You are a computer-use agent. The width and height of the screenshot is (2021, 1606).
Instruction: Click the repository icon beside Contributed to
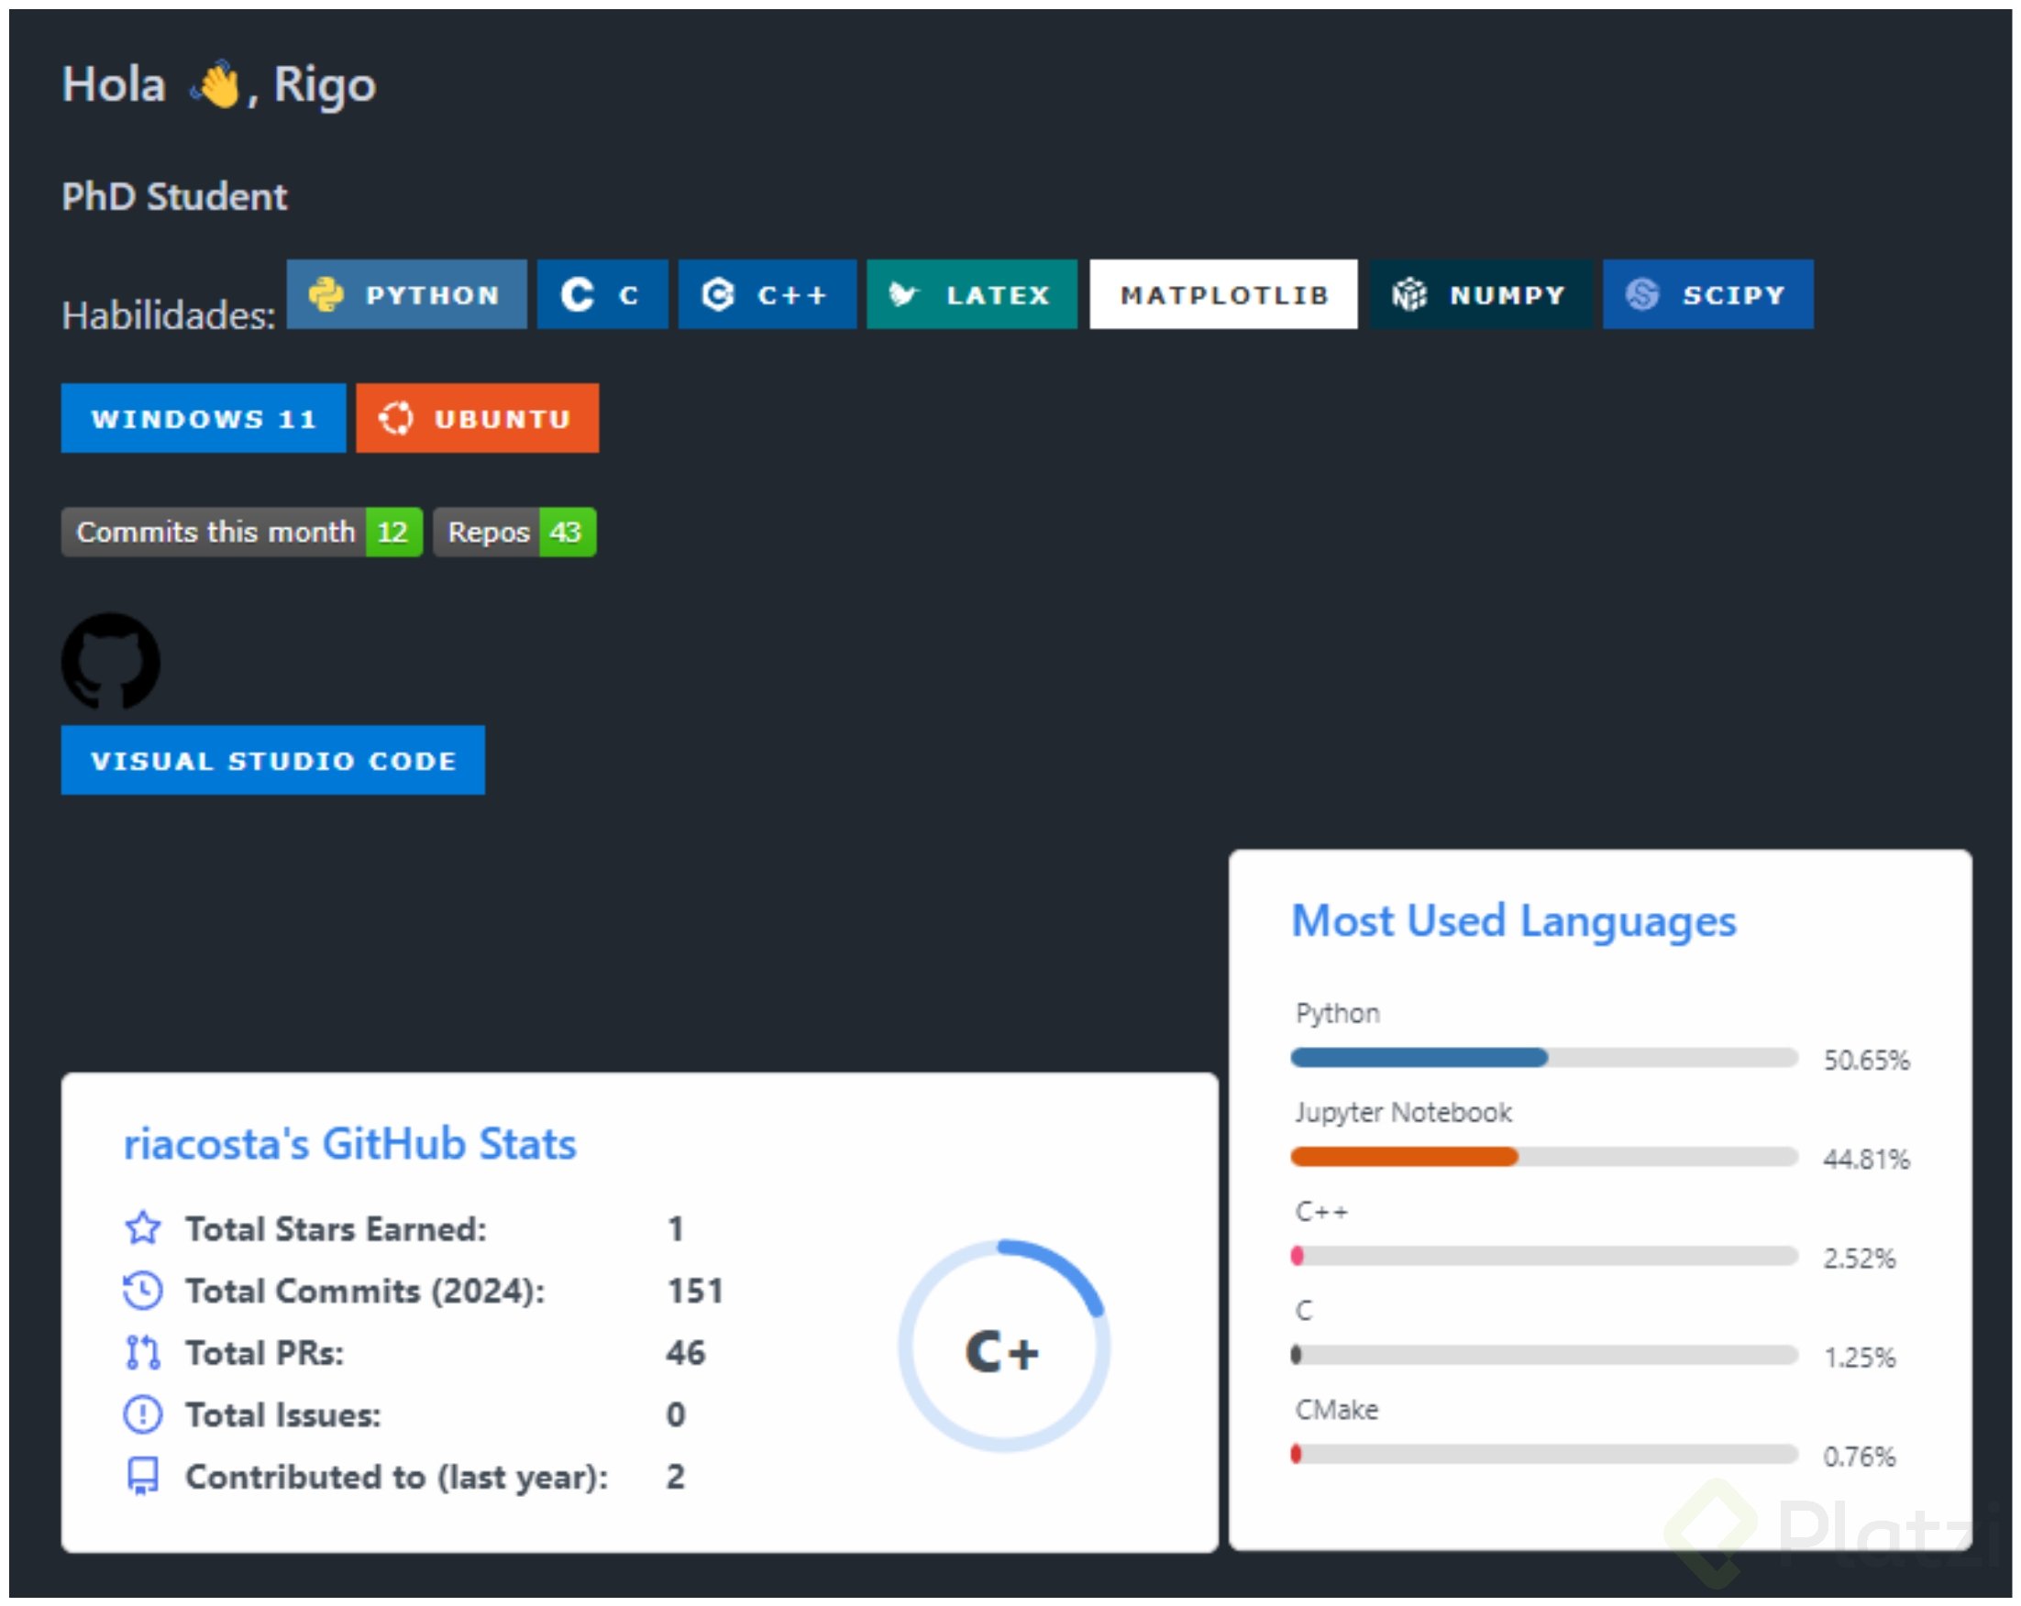(142, 1476)
